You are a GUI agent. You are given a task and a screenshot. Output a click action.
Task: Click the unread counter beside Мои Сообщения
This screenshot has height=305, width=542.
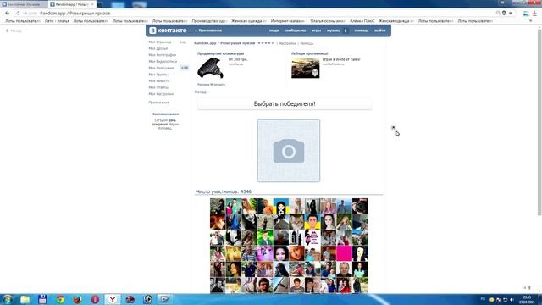(185, 68)
